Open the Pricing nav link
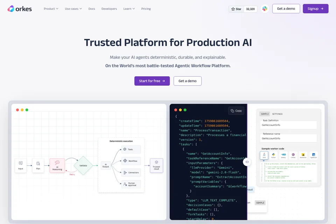The image size is (336, 224). [146, 9]
